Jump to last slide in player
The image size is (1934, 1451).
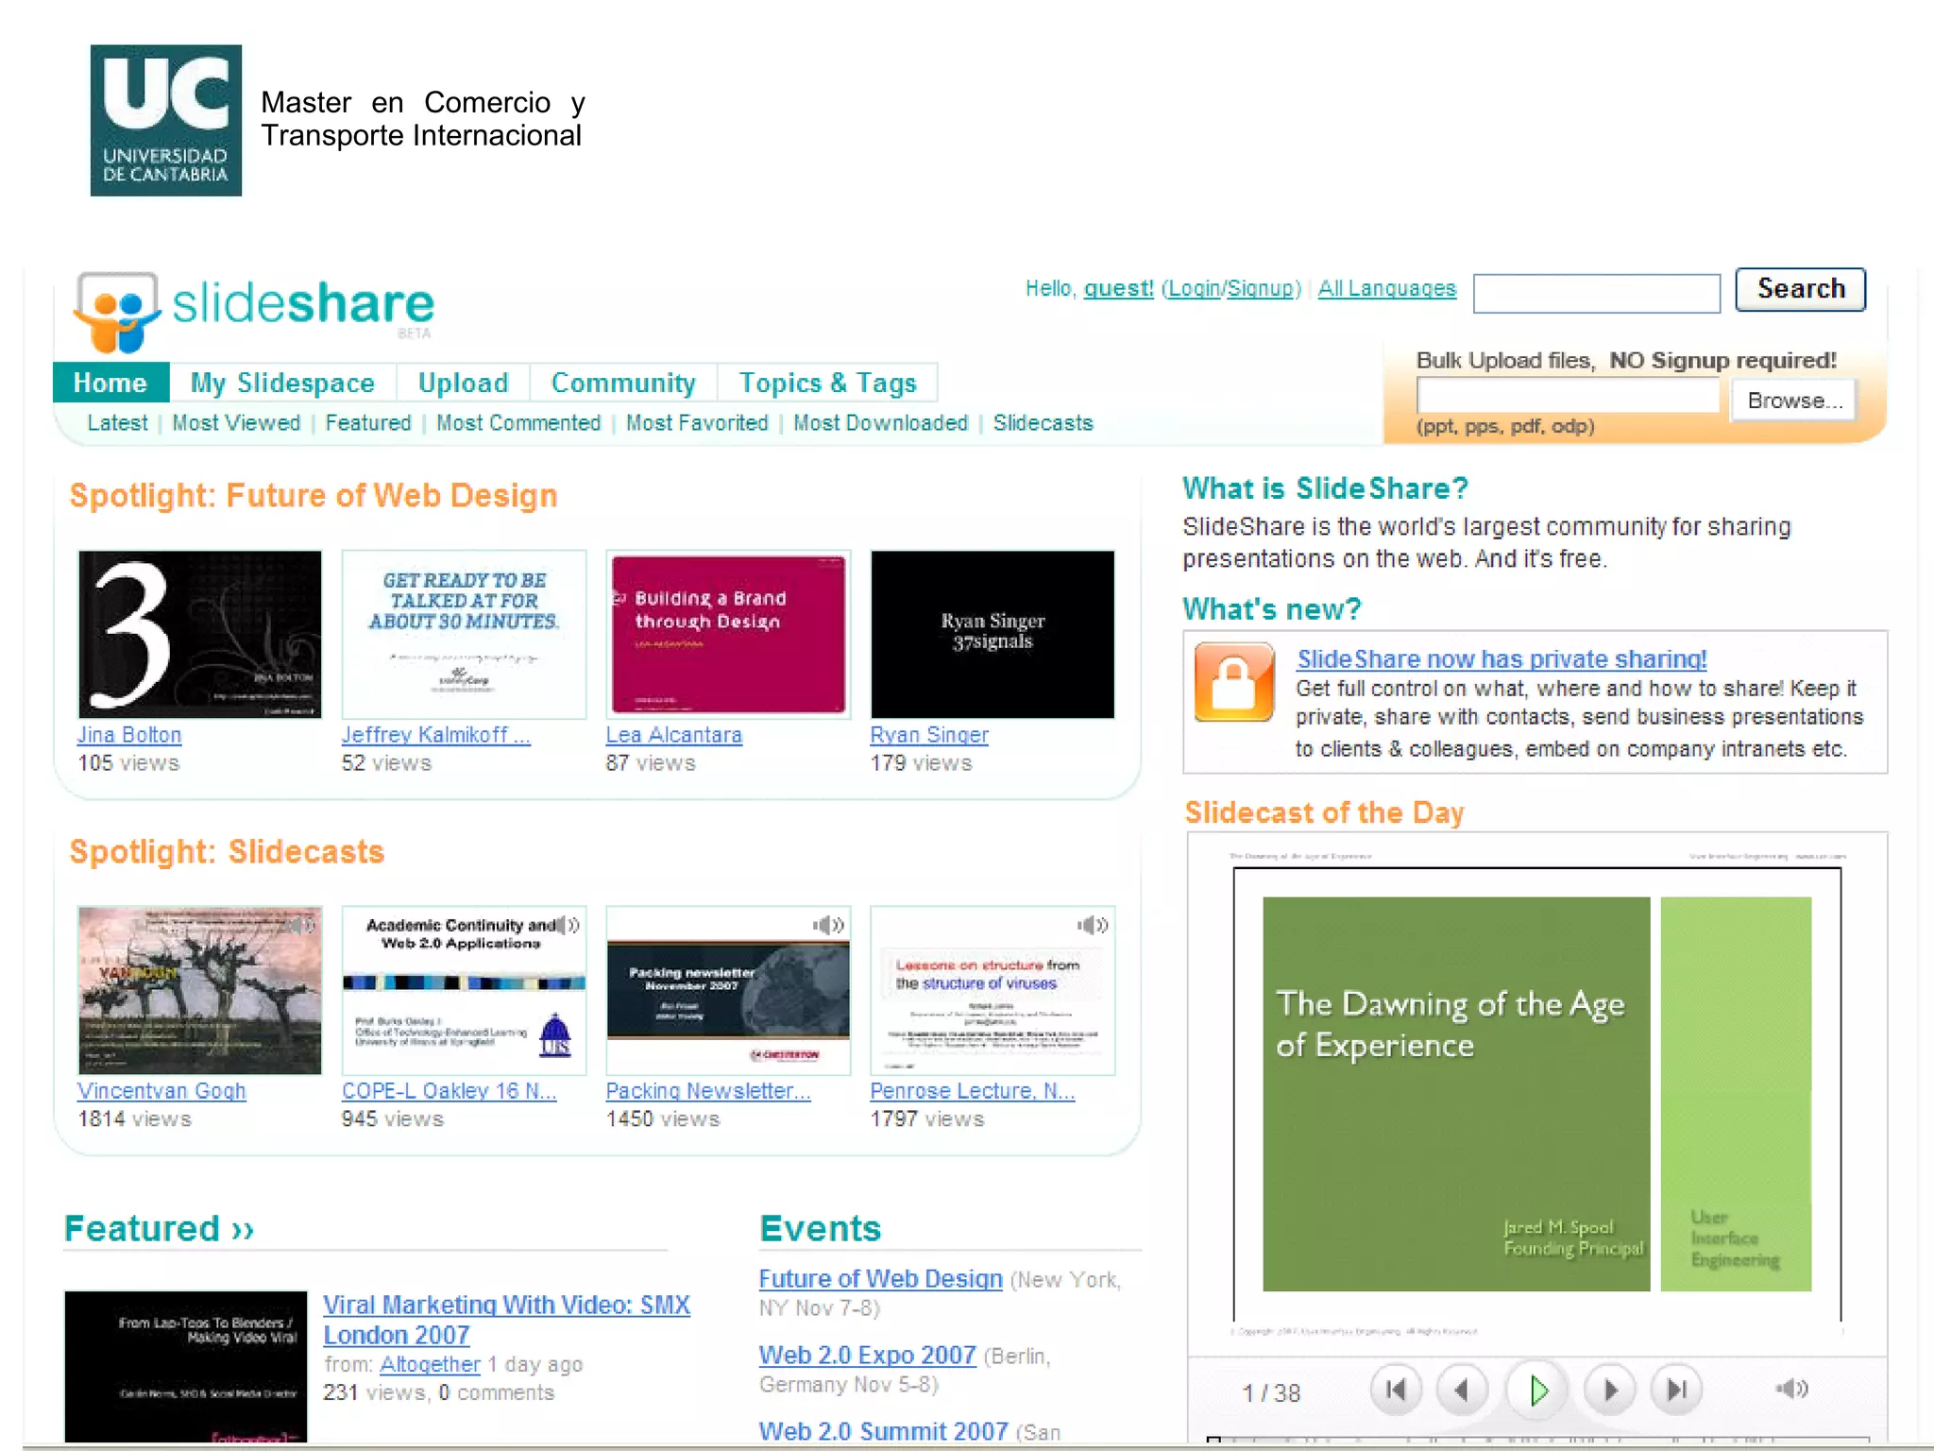tap(1676, 1390)
